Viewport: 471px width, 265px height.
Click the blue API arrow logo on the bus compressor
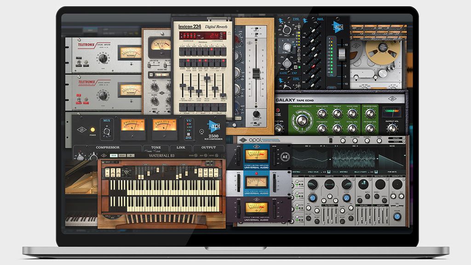click(x=213, y=126)
